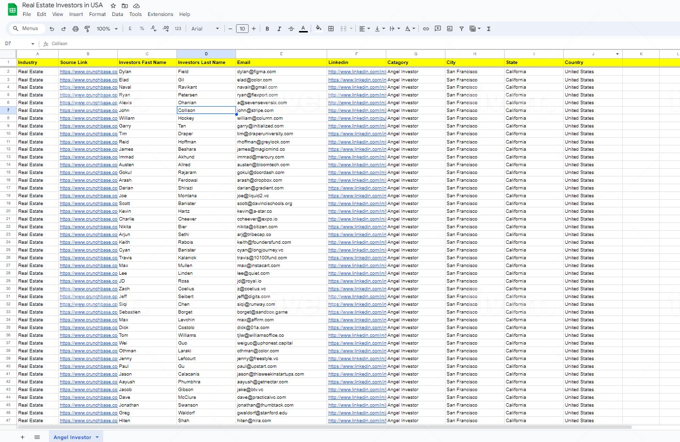Open the Extensions menu
The width and height of the screenshot is (680, 442).
point(160,14)
